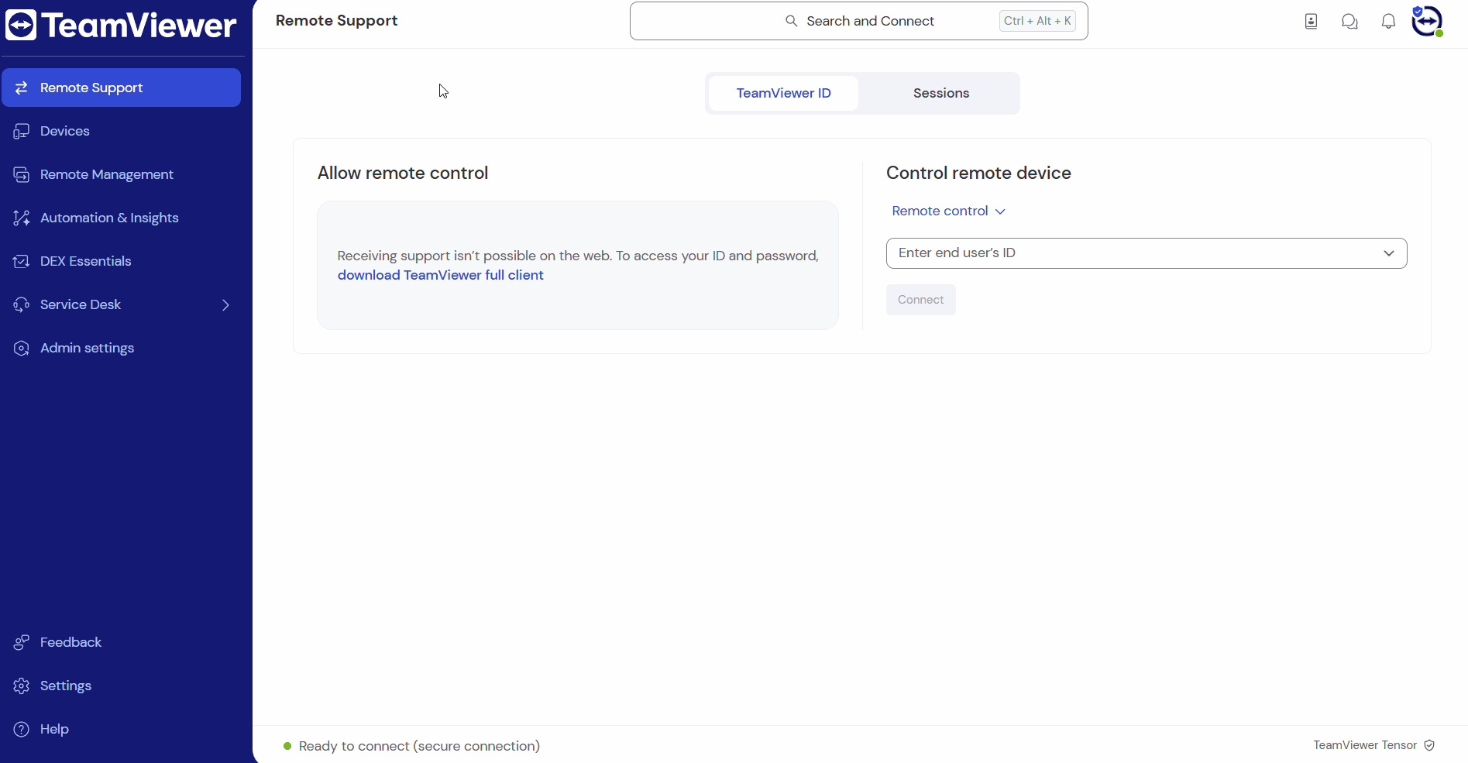Switch to the TeamViewer ID tab

click(x=783, y=93)
